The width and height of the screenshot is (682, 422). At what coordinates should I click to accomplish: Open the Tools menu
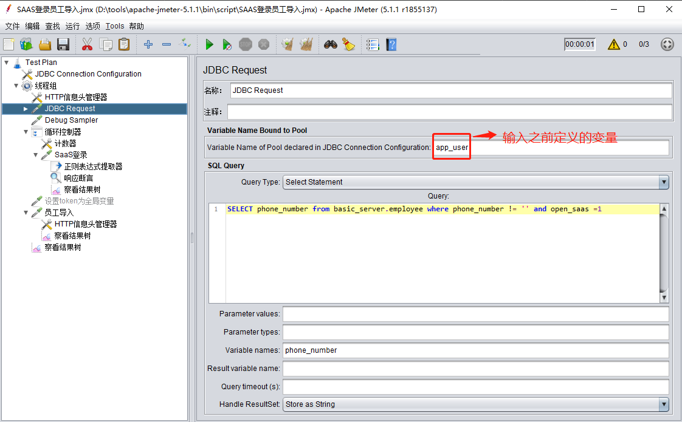coord(115,26)
